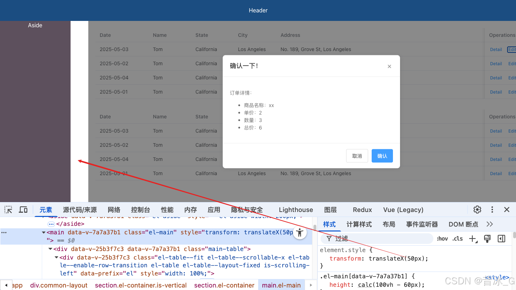
Task: Open the 控制台 tab
Action: click(x=140, y=210)
